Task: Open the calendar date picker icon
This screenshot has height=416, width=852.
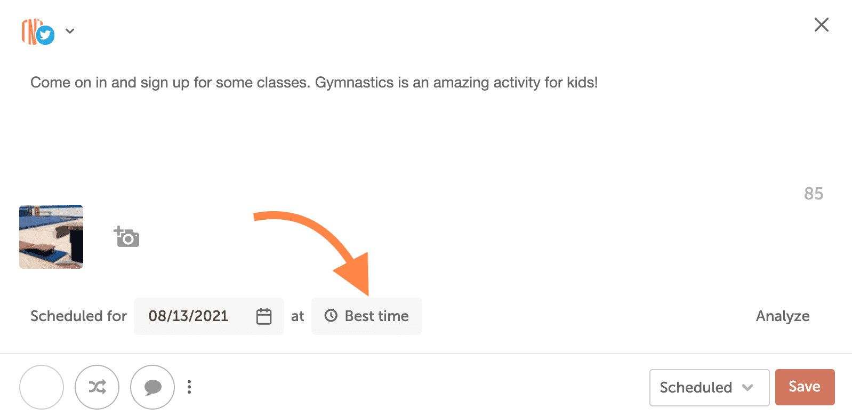Action: (264, 316)
